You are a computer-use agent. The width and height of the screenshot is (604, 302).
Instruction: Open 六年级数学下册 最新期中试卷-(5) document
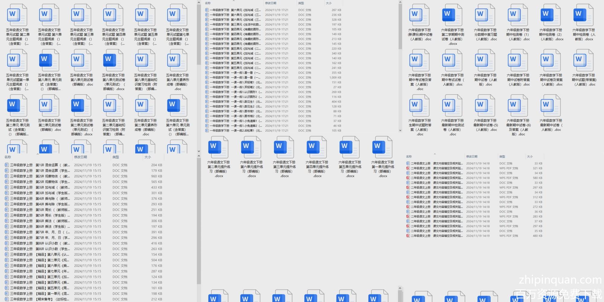pos(485,106)
